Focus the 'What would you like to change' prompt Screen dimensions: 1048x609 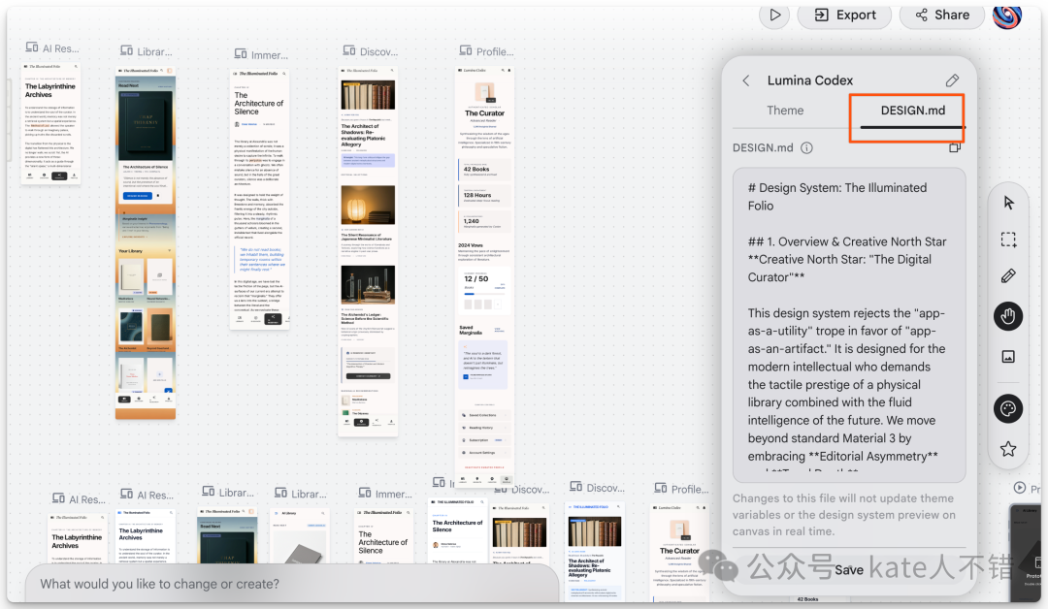(x=291, y=584)
